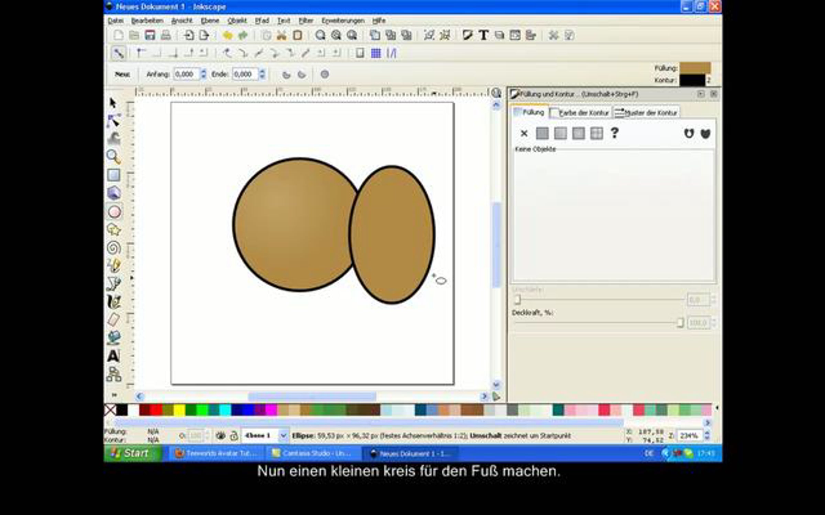
Task: Click the Save document icon
Action: click(x=150, y=35)
